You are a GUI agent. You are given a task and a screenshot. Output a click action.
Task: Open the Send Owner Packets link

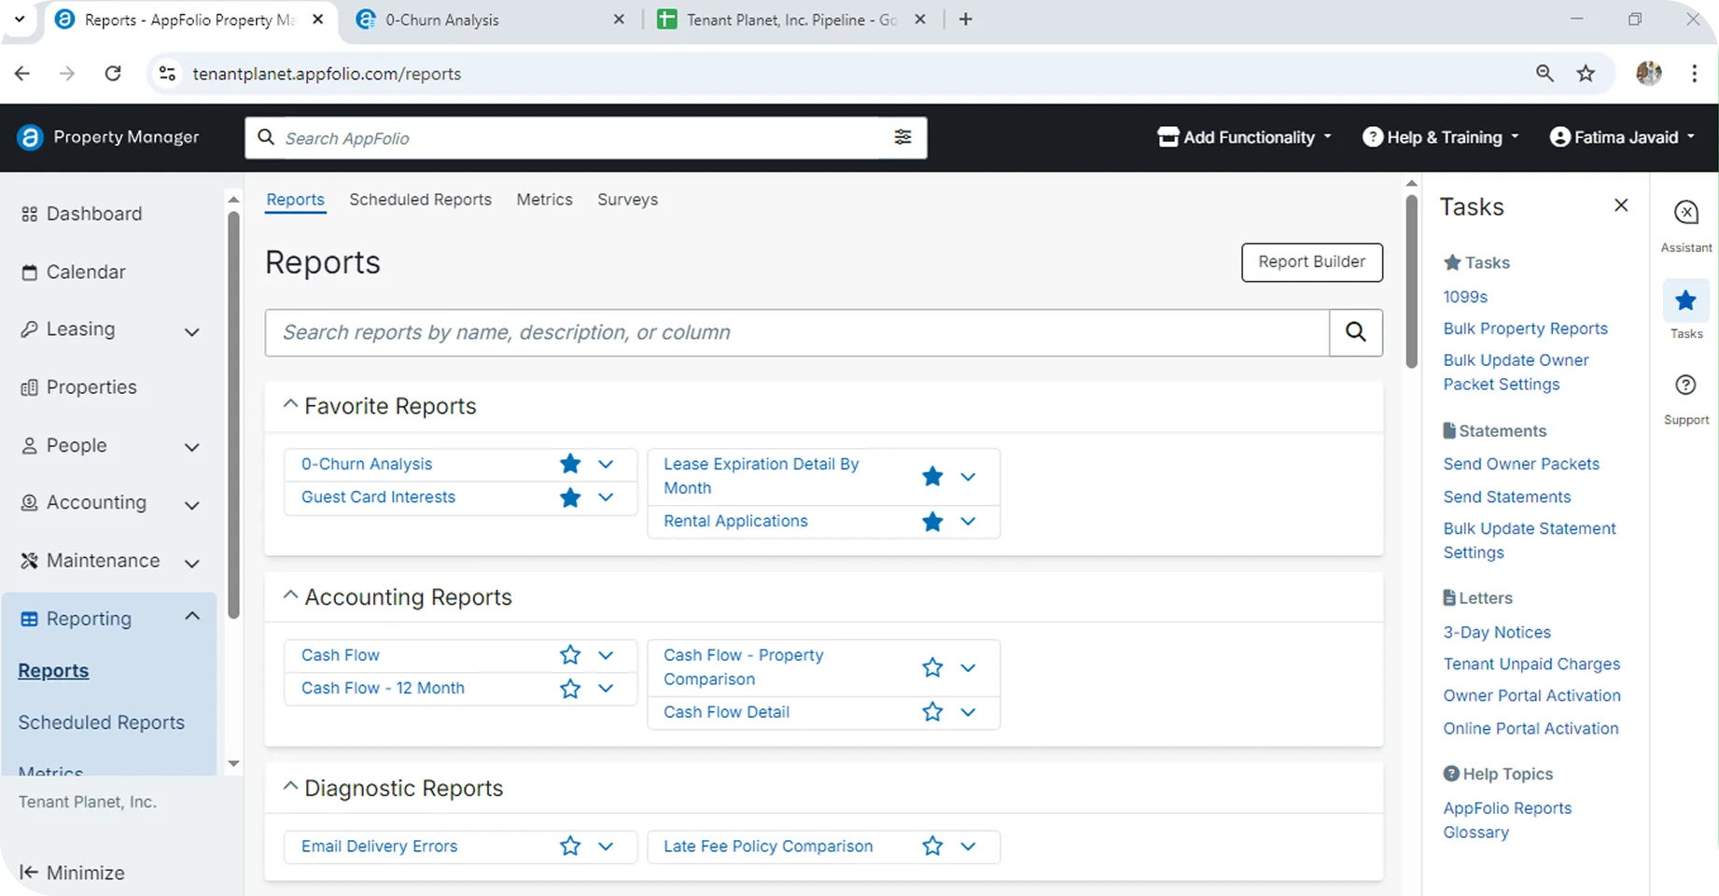[1521, 464]
